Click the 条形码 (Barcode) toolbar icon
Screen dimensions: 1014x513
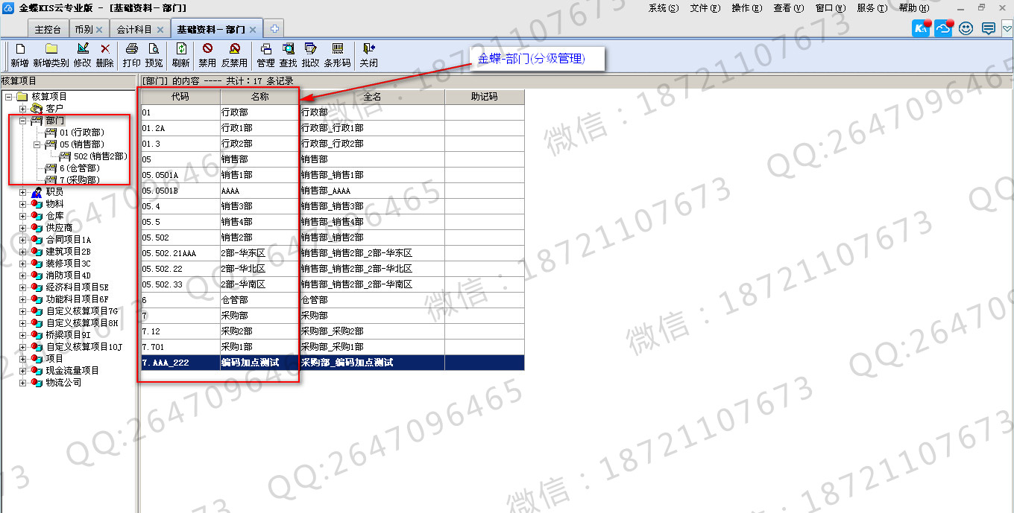[337, 49]
